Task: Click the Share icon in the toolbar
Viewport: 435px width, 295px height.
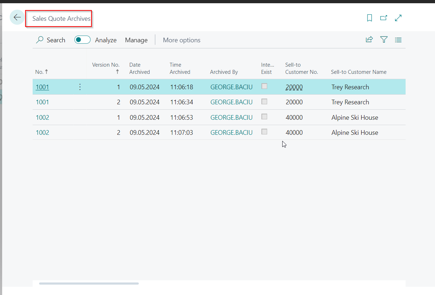Action: click(369, 40)
